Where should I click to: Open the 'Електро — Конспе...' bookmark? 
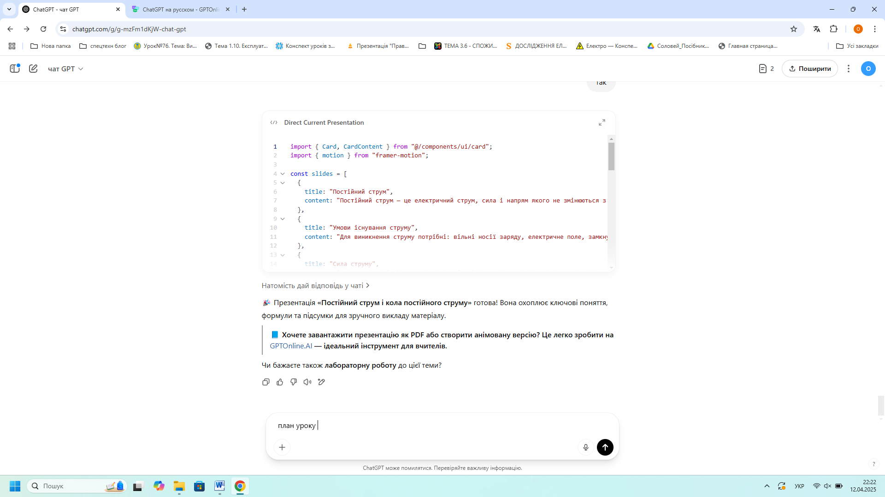tap(607, 46)
